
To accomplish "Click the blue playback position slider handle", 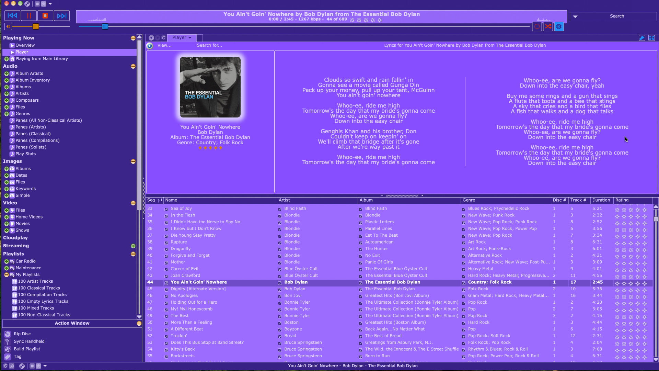I will pos(105,26).
